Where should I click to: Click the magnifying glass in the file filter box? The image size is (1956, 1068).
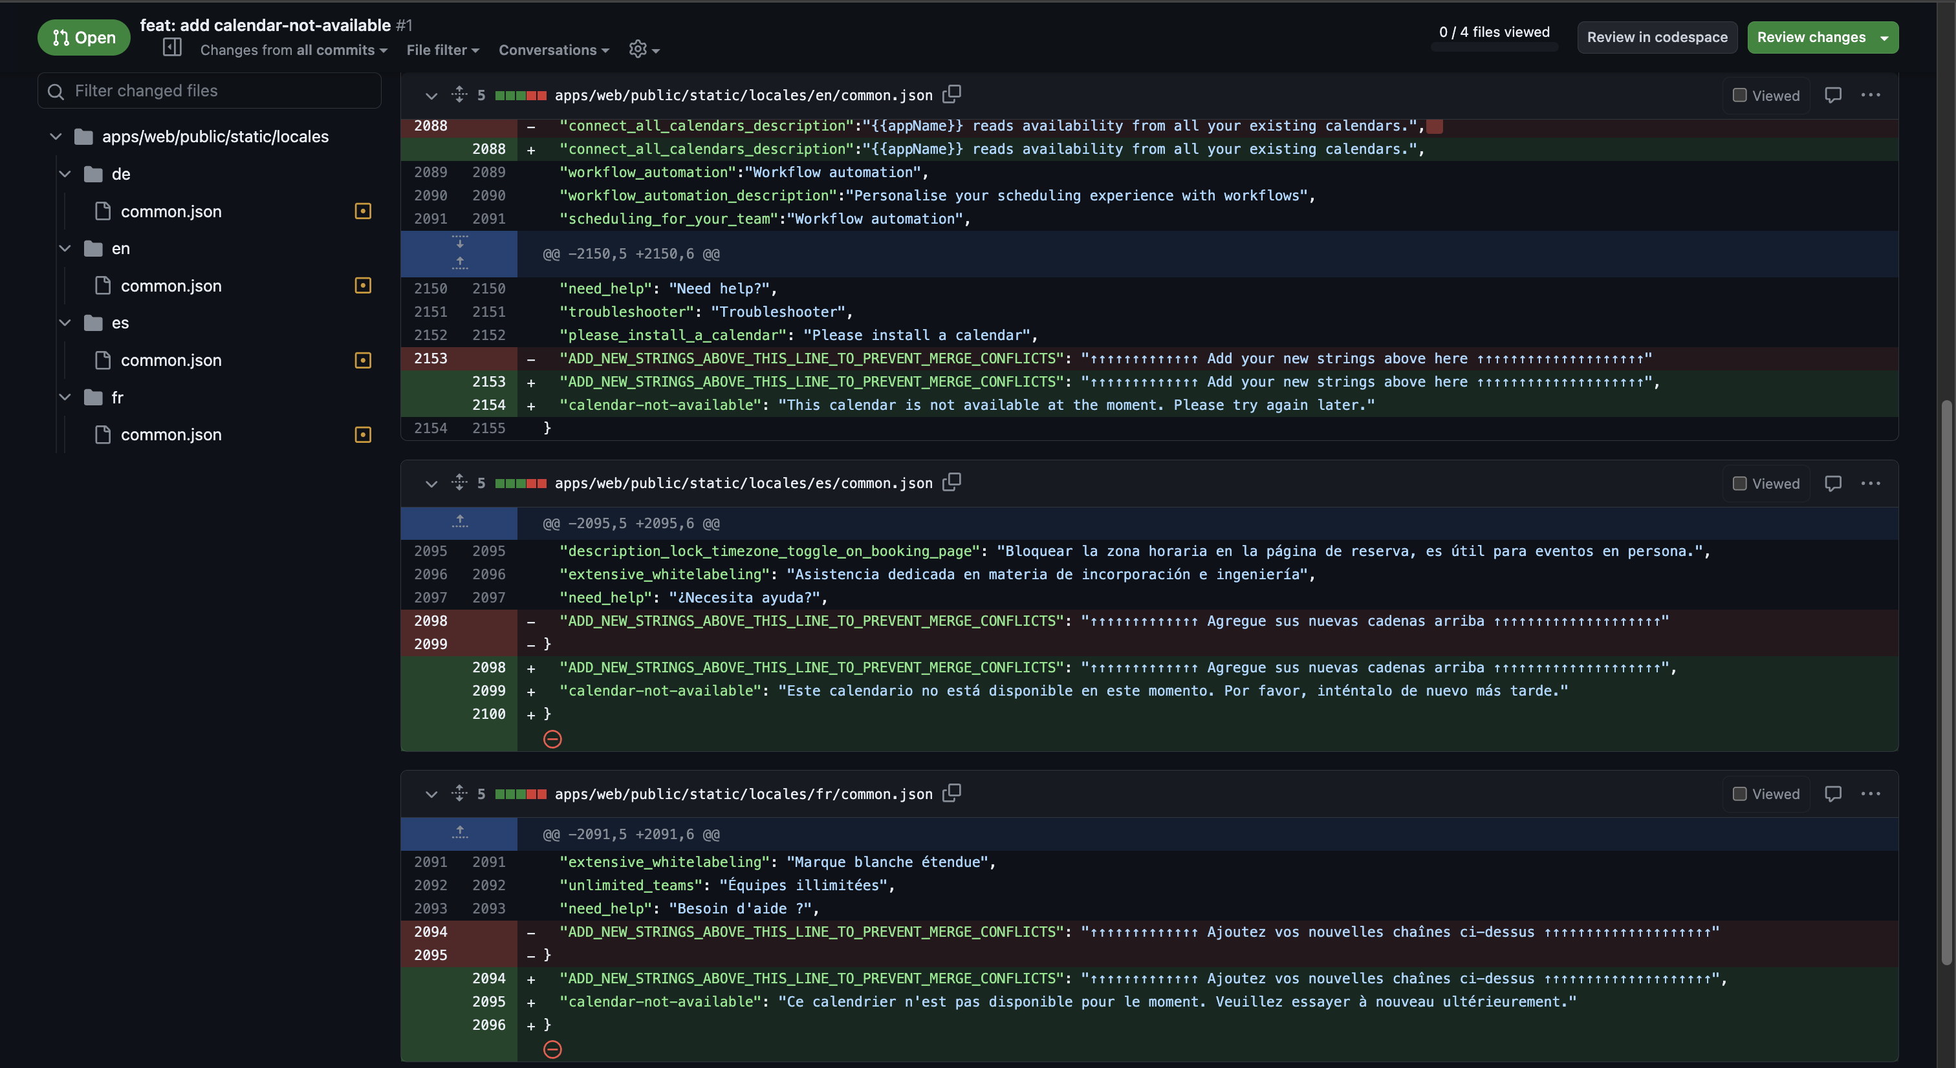coord(56,91)
